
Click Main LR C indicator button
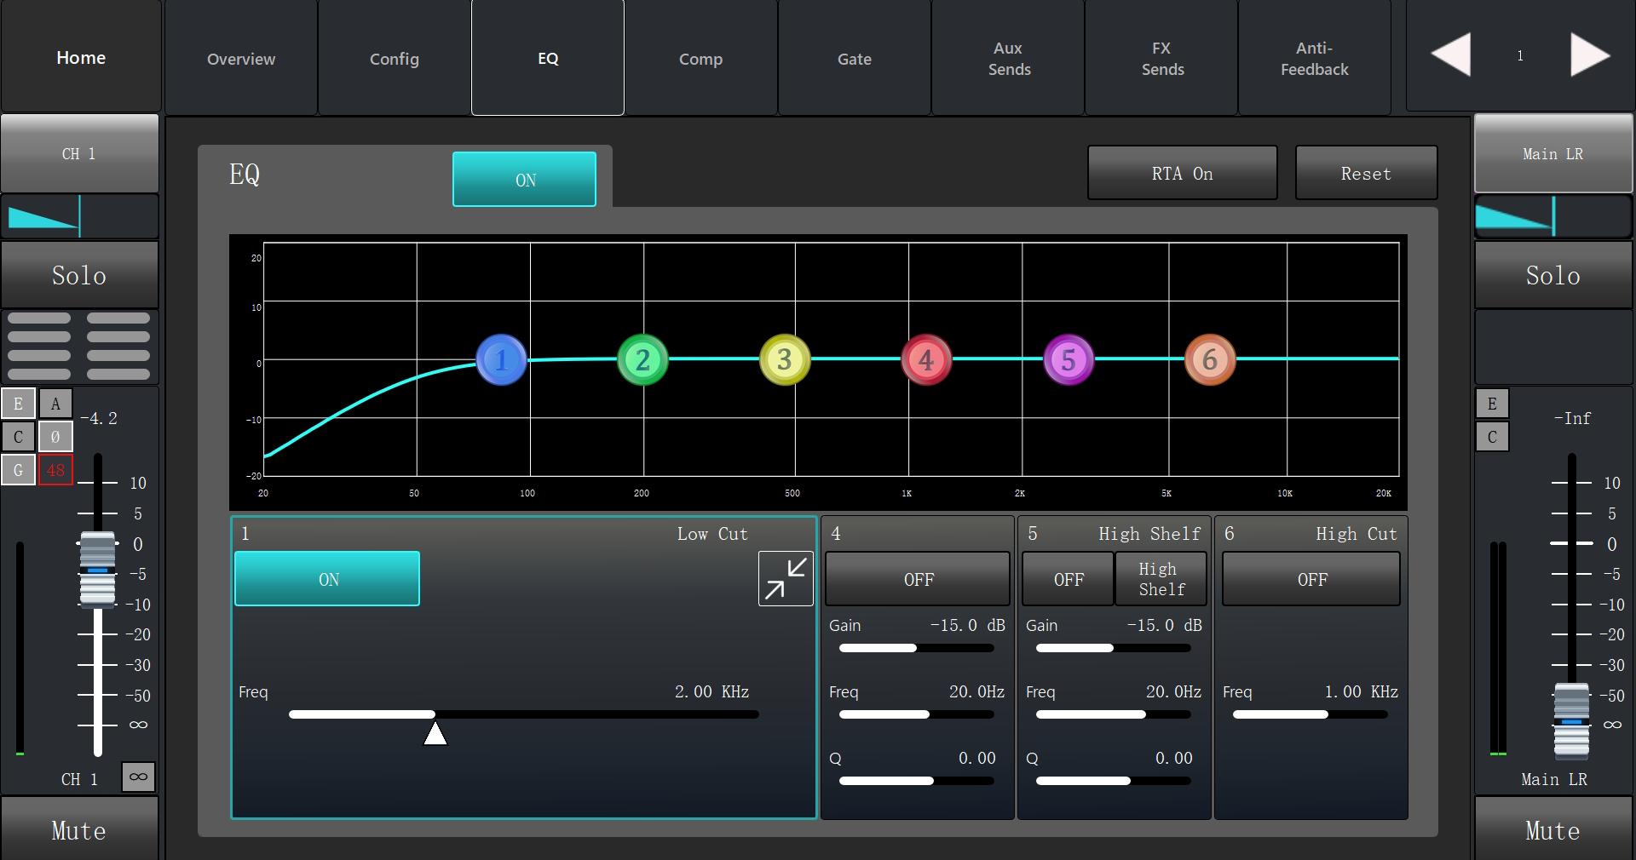[1492, 437]
